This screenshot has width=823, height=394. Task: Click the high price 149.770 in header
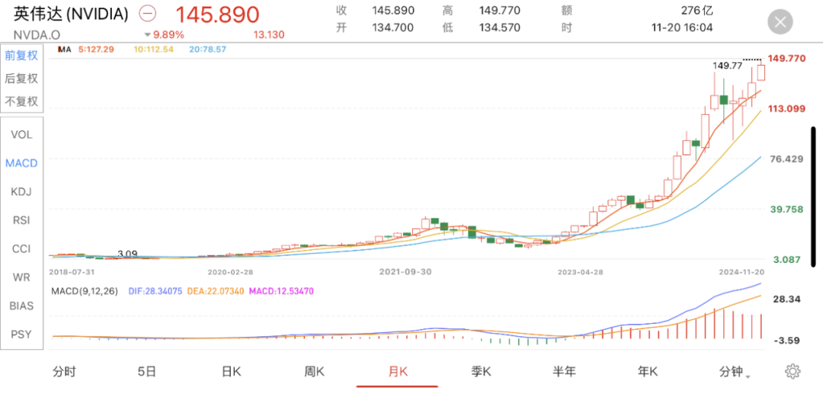[500, 11]
